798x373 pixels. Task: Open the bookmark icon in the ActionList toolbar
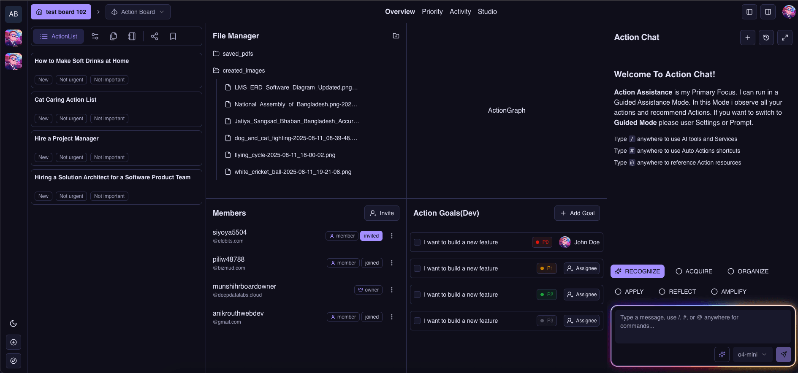click(173, 36)
